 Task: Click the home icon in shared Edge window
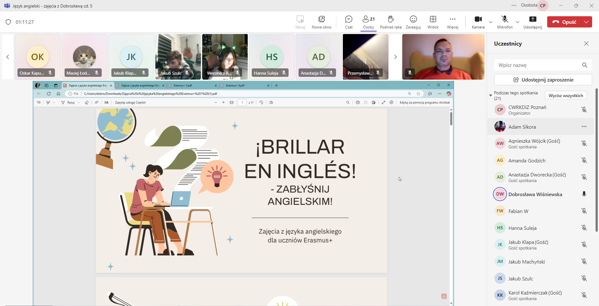coord(58,94)
